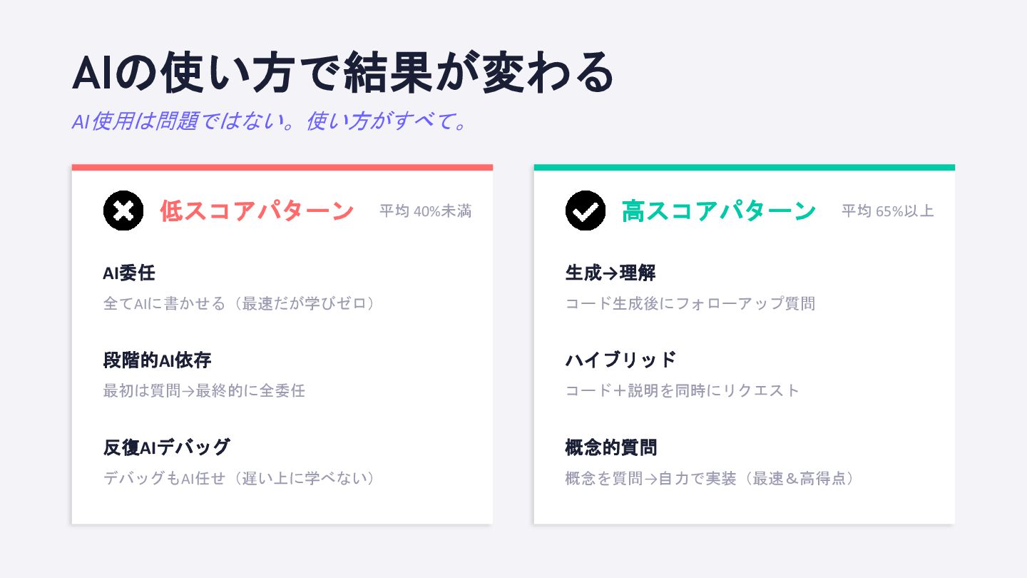Select the デバッグもAI任せ description line
1027x578 pixels.
tap(239, 478)
